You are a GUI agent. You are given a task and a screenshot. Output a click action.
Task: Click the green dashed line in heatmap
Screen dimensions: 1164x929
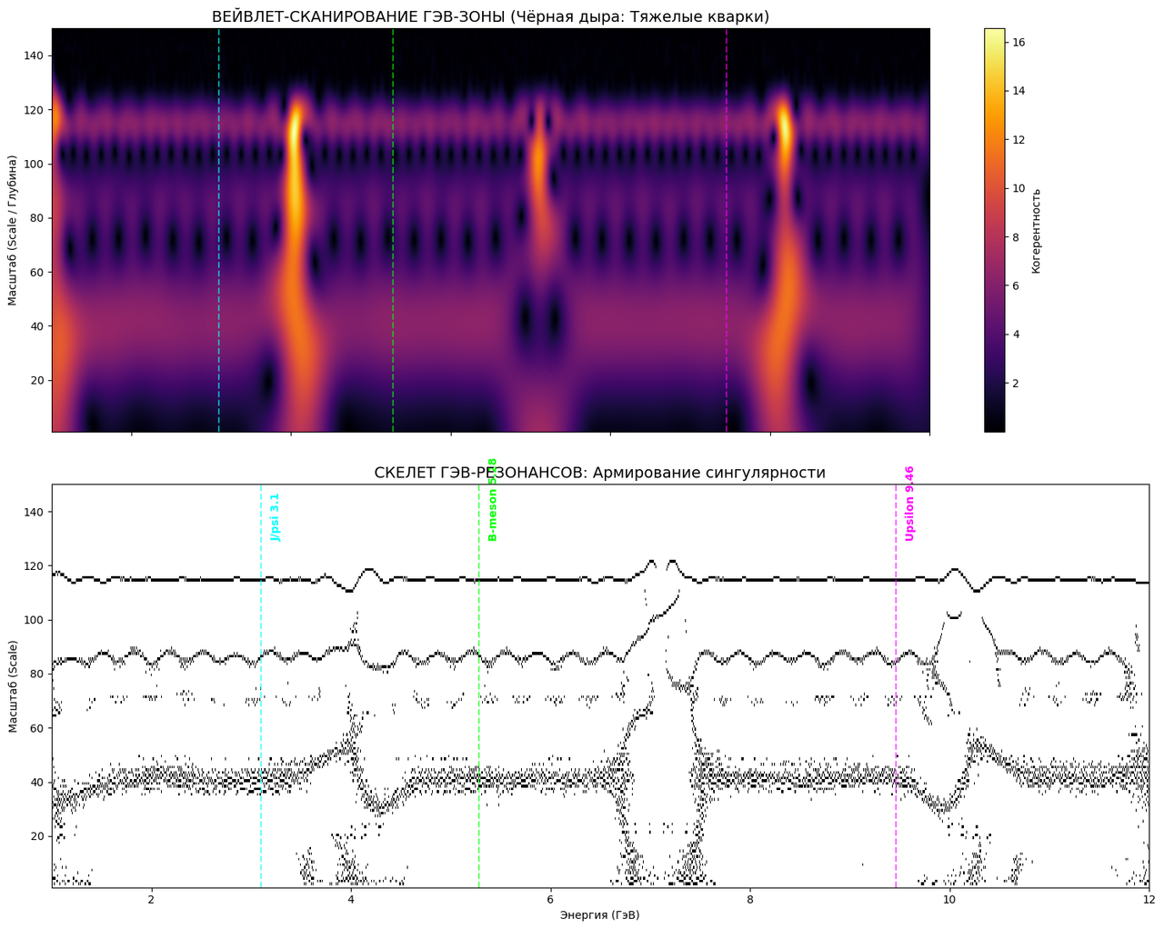point(393,230)
